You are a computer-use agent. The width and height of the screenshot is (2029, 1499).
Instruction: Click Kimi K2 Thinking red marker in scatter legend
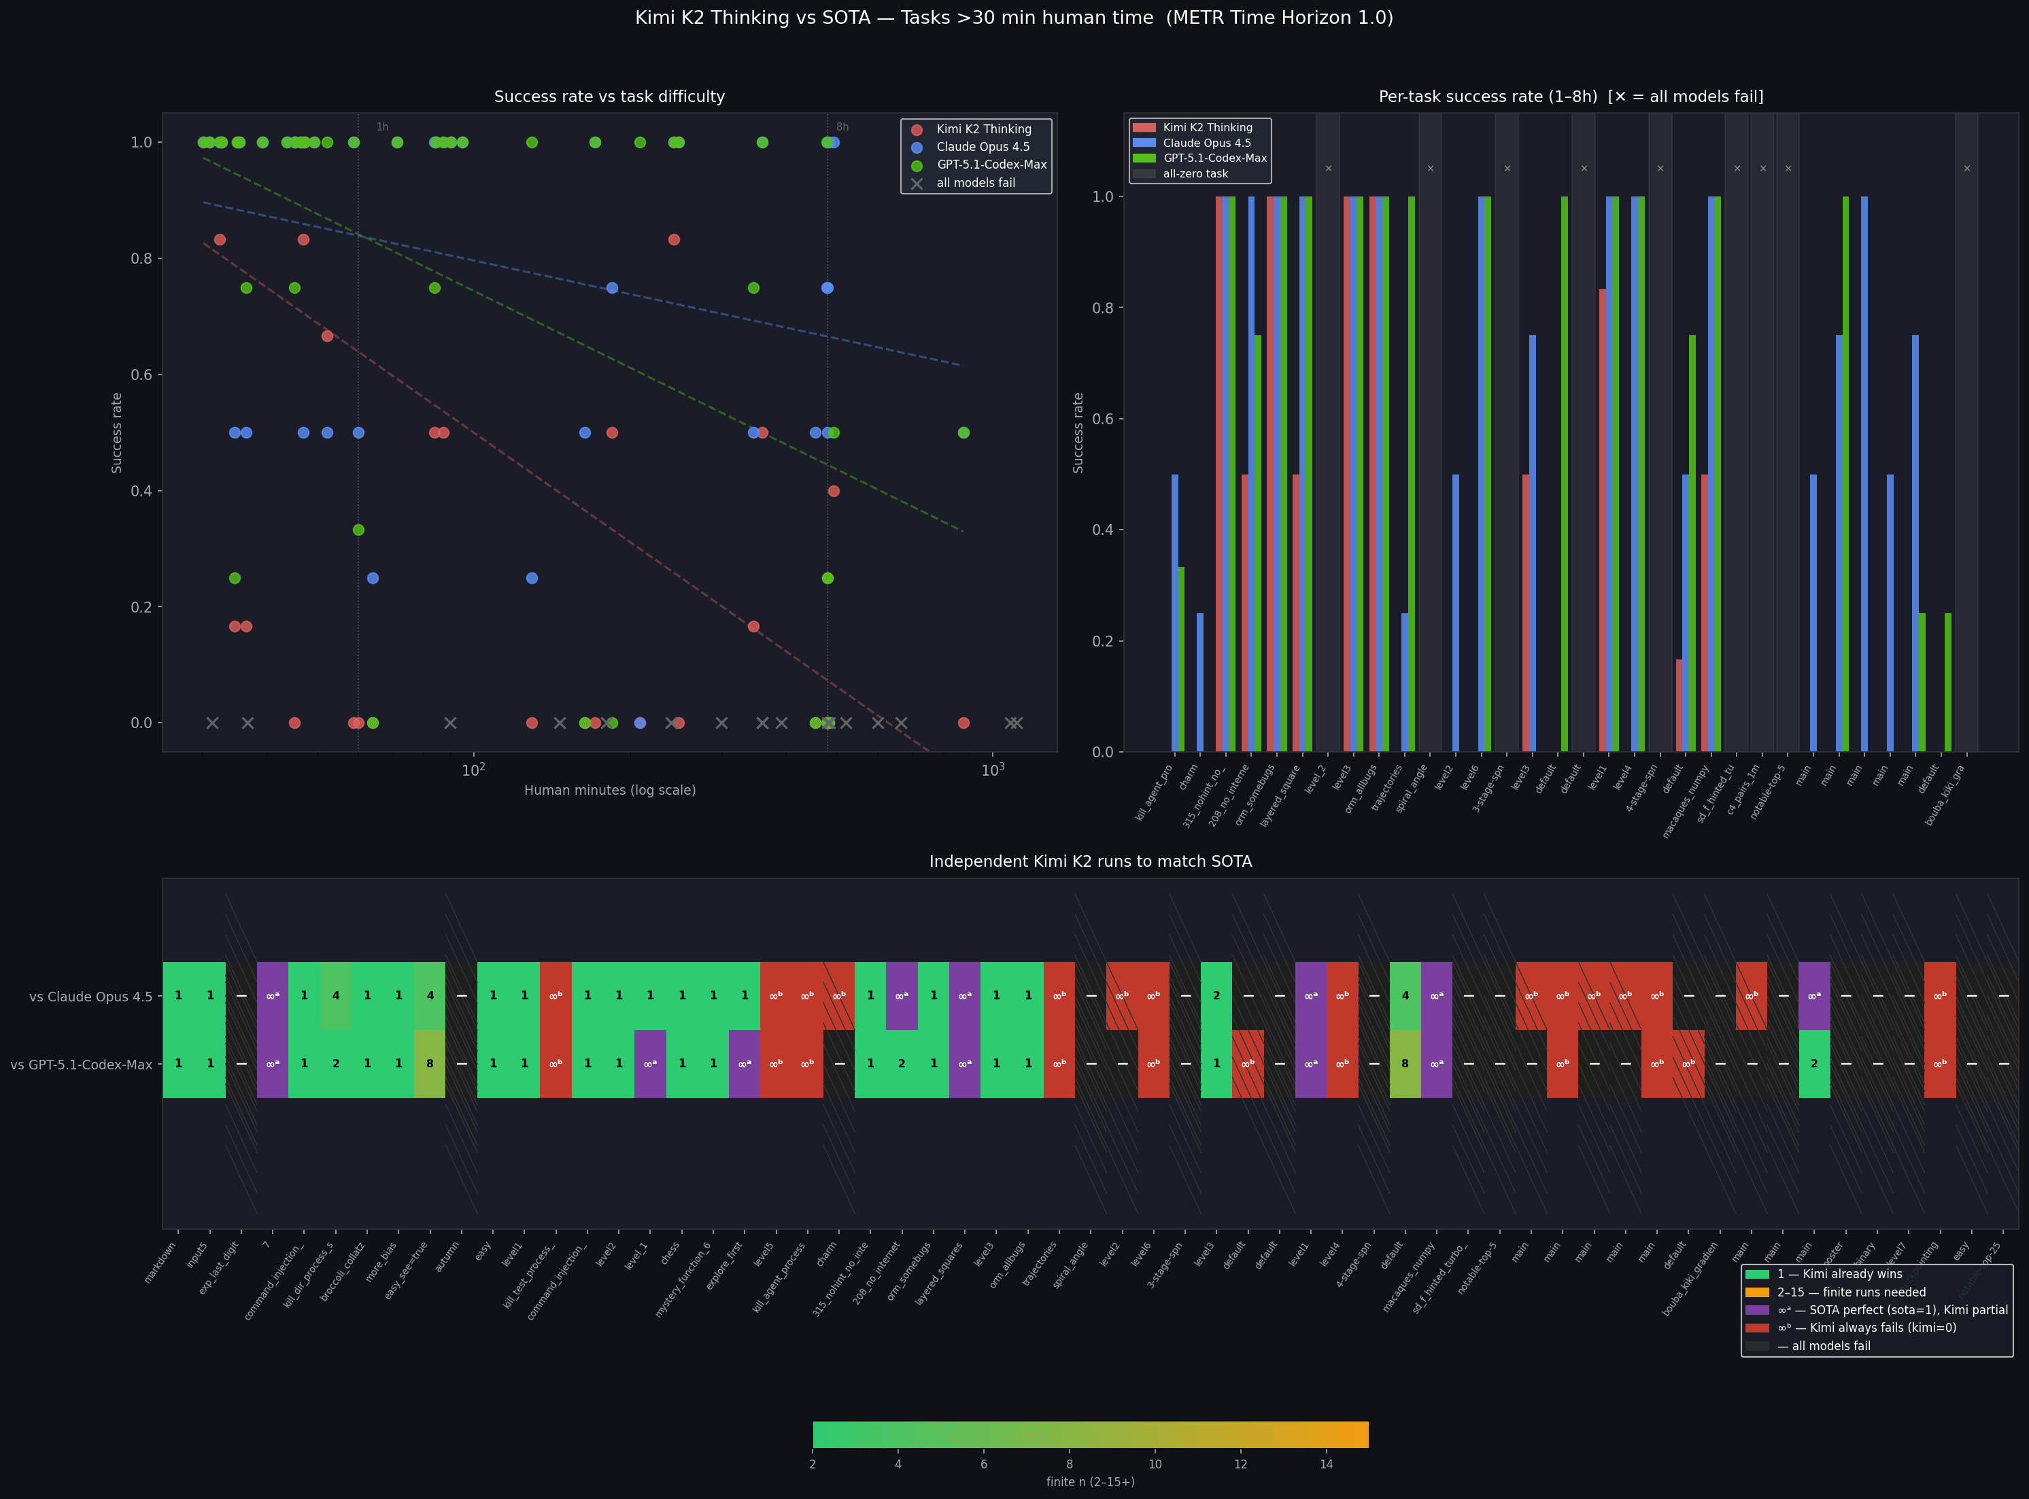pos(917,130)
